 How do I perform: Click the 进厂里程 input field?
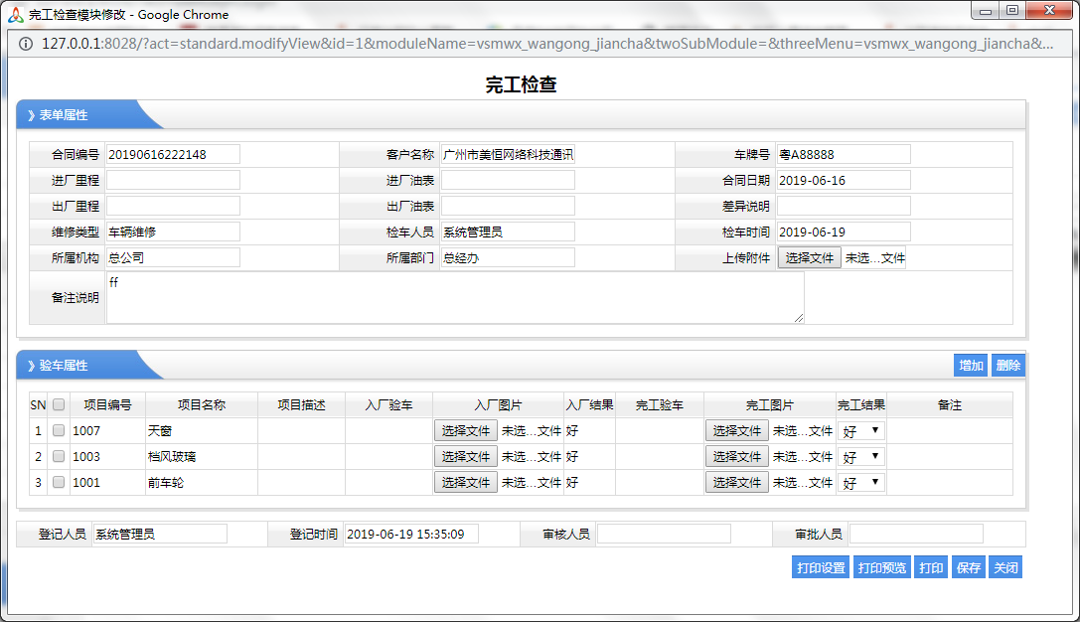pyautogui.click(x=173, y=180)
